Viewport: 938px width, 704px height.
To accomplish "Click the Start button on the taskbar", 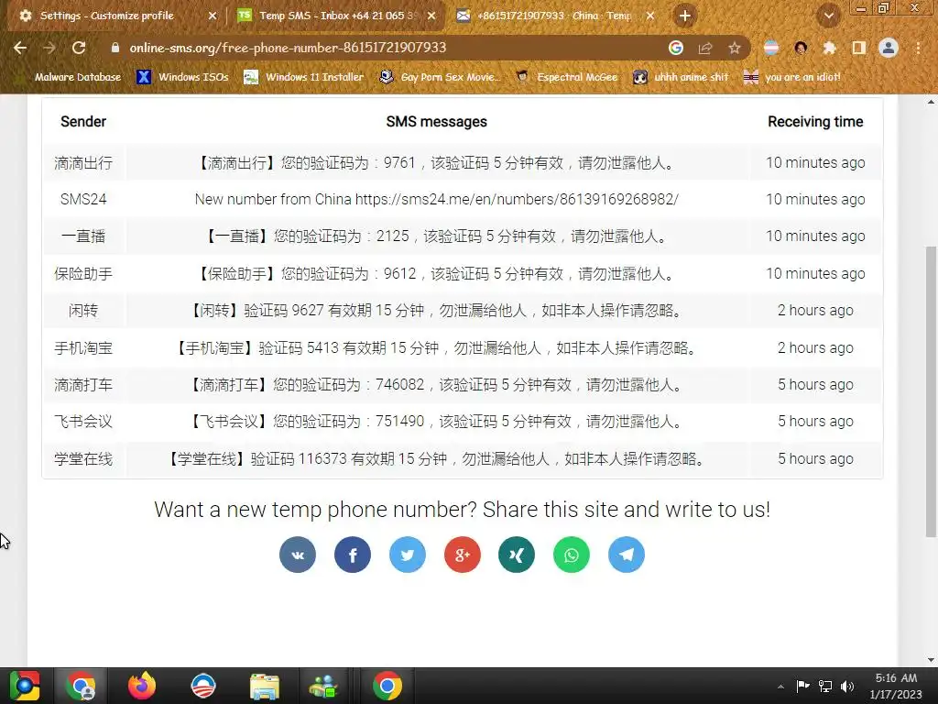I will (25, 686).
